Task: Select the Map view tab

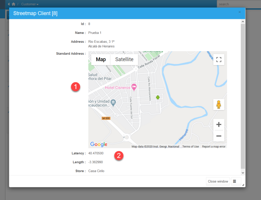Action: (100, 59)
